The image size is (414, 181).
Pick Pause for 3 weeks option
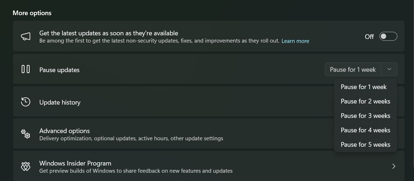365,116
